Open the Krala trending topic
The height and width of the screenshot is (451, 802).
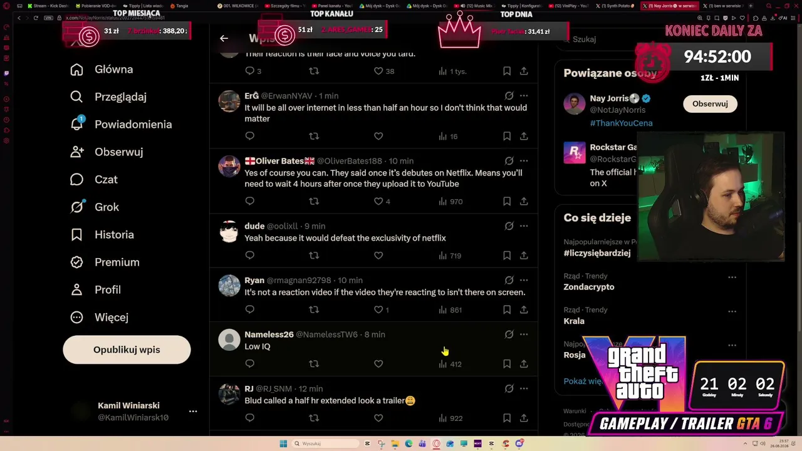pos(574,321)
